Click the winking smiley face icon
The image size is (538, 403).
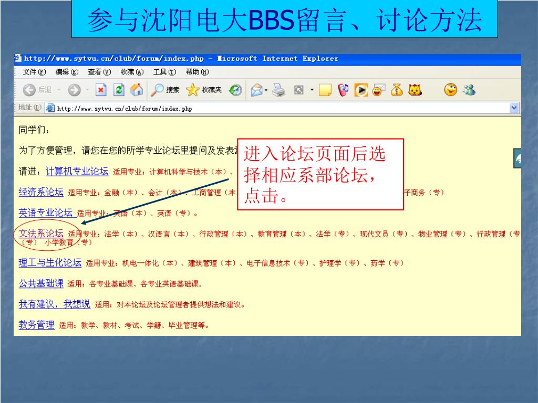click(450, 90)
